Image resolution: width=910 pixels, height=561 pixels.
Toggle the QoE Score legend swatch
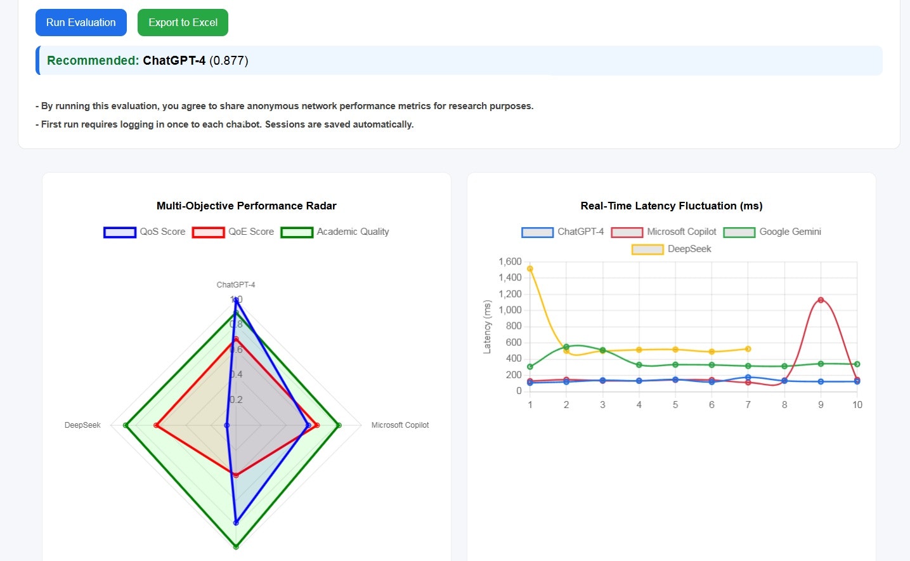(209, 232)
